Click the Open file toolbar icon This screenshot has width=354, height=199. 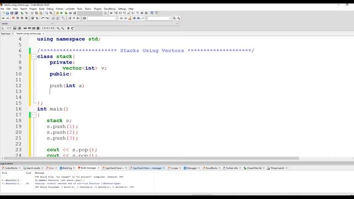(7, 13)
